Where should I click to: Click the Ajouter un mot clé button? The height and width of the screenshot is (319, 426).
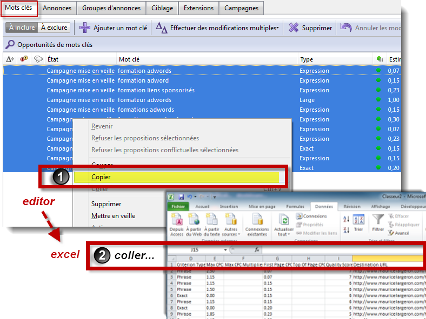click(114, 28)
